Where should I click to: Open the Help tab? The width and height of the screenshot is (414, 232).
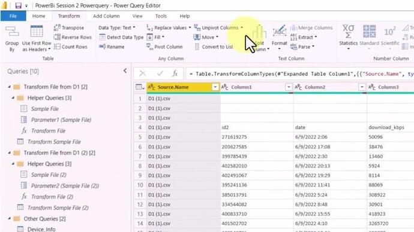[x=185, y=16]
